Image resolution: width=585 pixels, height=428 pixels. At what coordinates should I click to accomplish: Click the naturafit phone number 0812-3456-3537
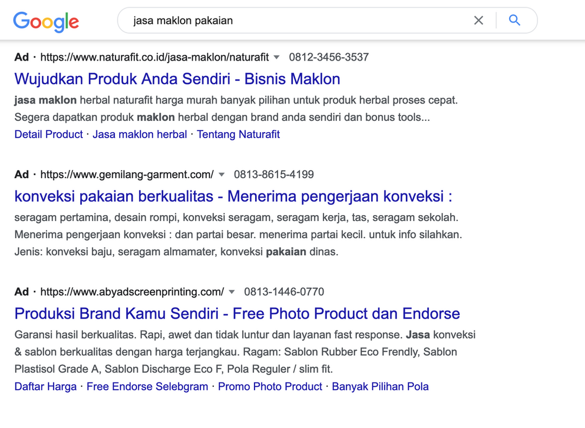tap(329, 57)
